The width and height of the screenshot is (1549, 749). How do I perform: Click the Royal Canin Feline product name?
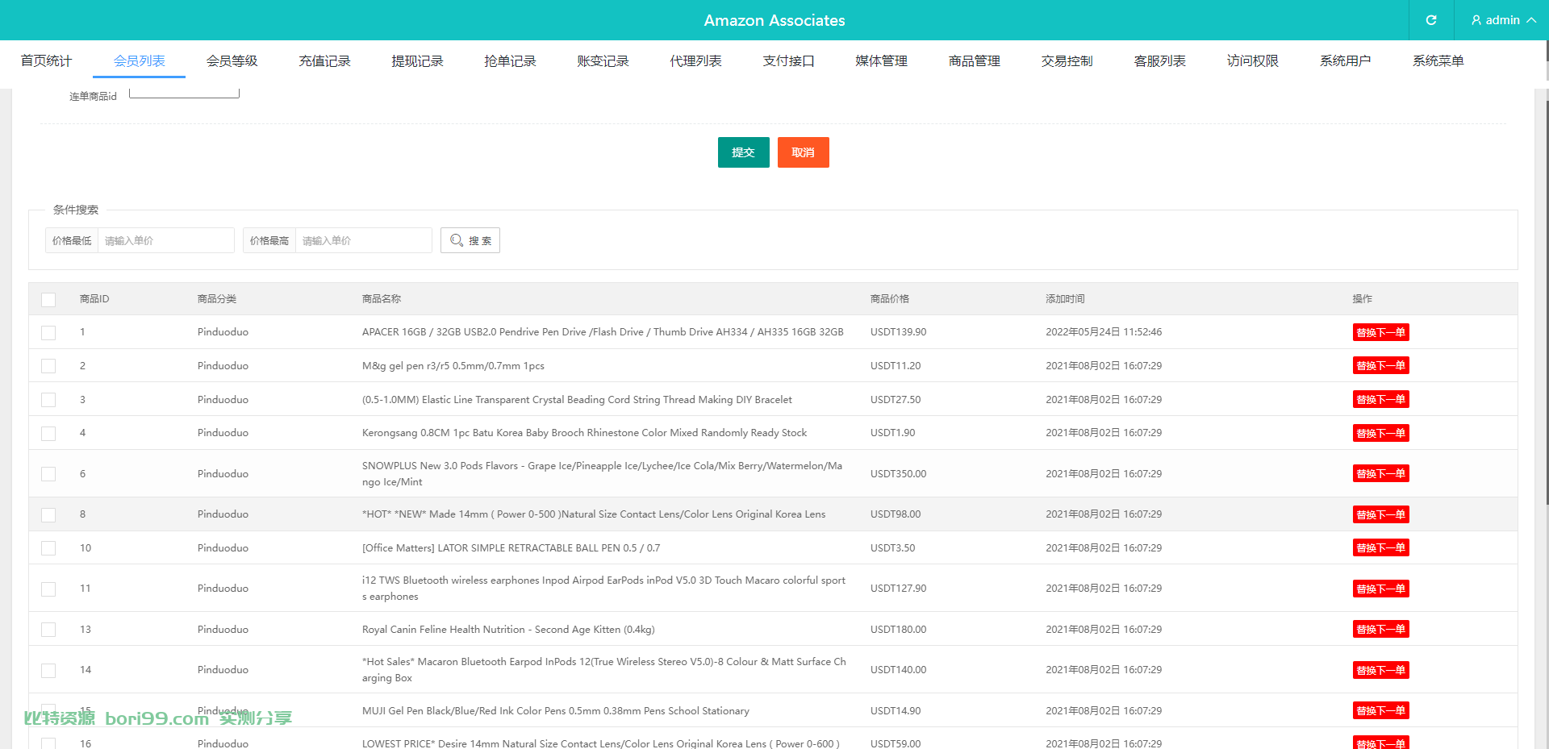(508, 630)
